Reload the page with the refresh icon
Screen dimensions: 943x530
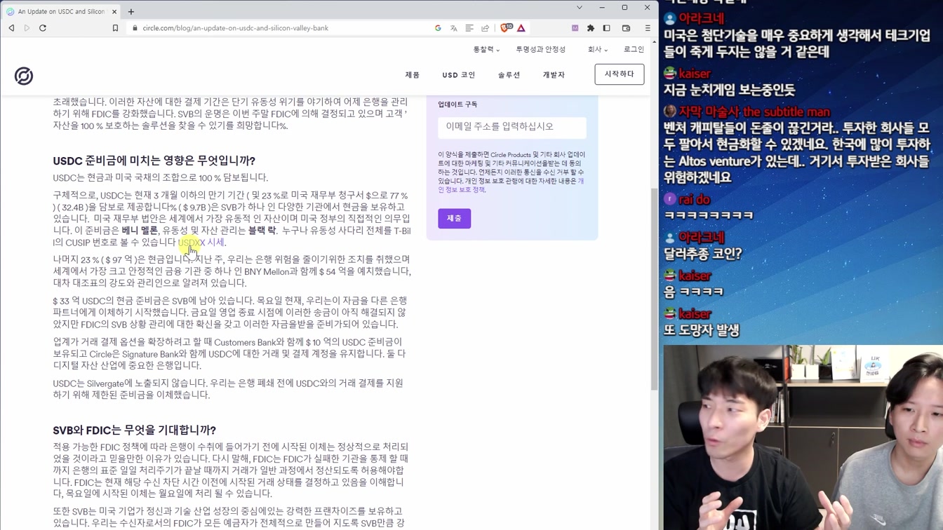point(43,28)
